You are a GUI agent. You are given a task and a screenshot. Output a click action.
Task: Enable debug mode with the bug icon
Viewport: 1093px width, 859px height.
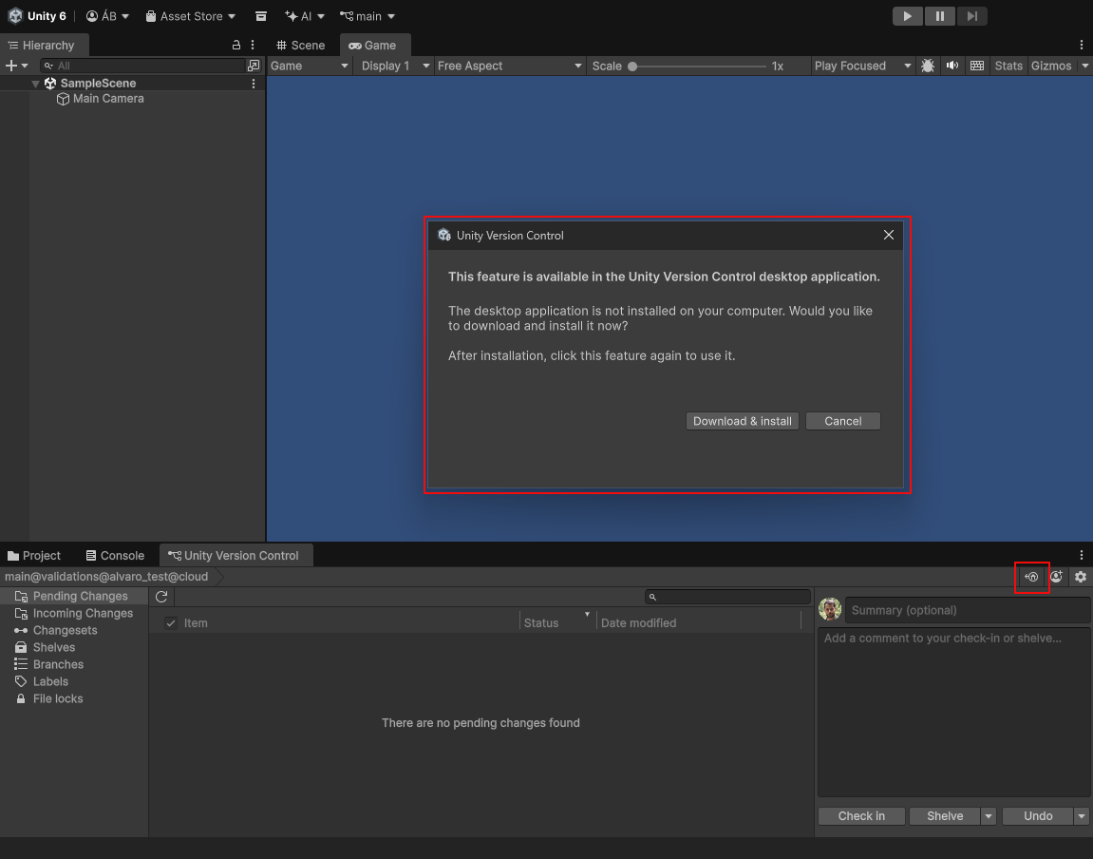click(x=928, y=66)
